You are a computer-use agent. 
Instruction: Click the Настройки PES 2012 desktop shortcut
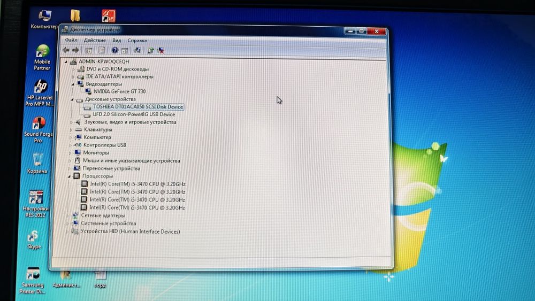pos(35,204)
